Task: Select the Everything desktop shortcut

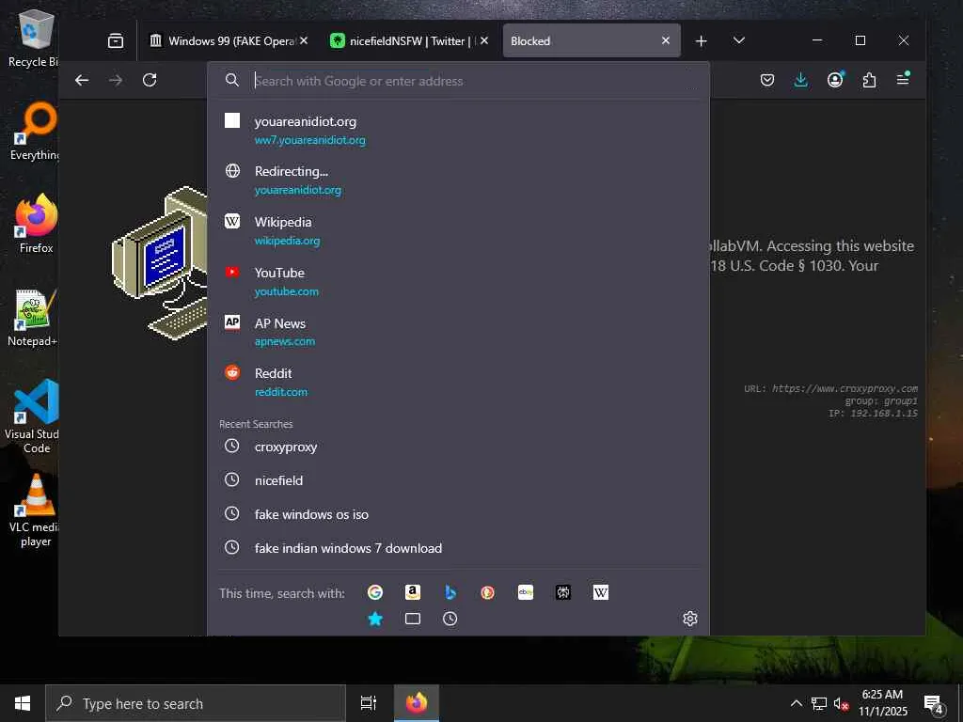Action: (35, 132)
